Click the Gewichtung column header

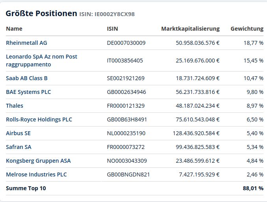click(x=247, y=29)
